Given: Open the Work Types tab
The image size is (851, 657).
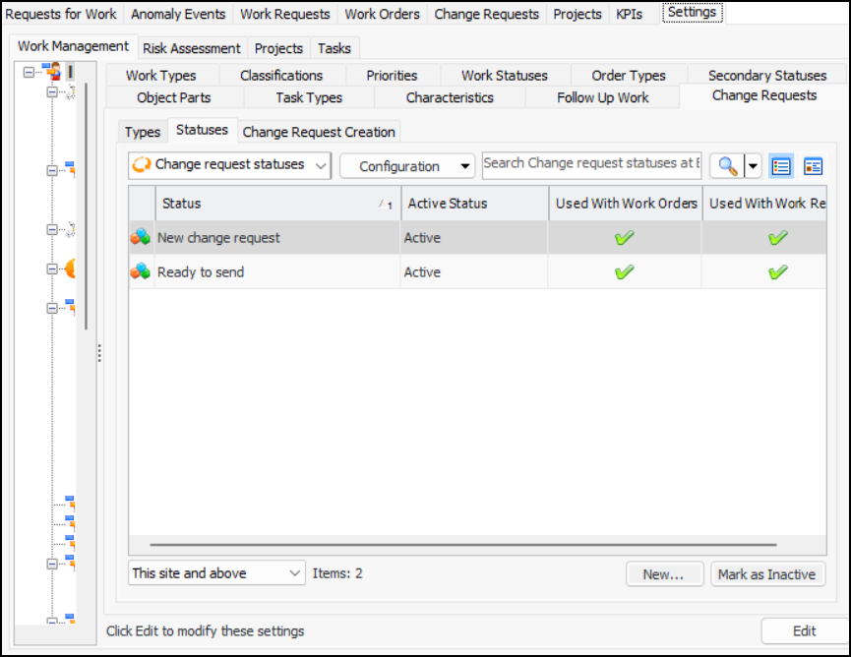Looking at the screenshot, I should pos(161,76).
